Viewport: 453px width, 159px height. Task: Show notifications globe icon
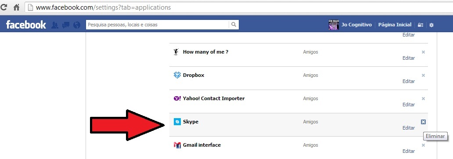pos(76,25)
